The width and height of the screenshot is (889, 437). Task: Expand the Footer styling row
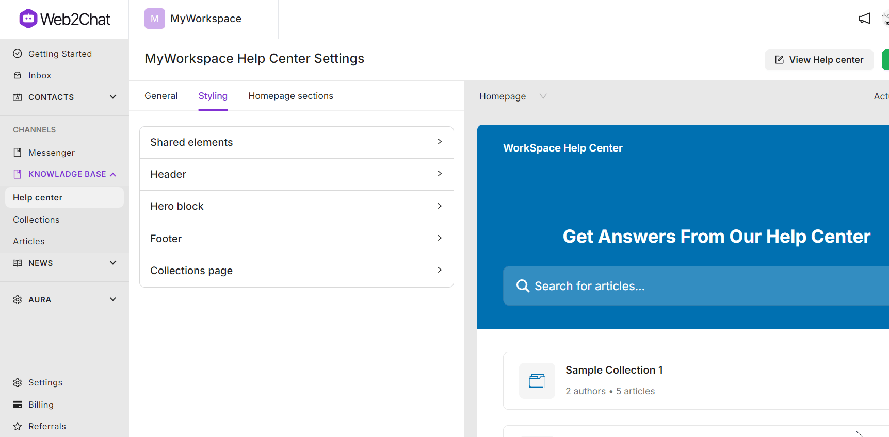coord(297,239)
